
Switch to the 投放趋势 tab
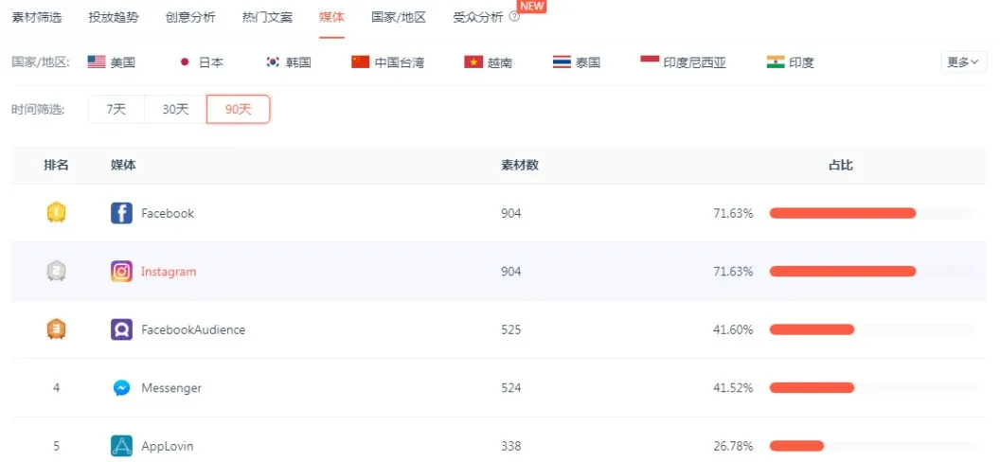[x=114, y=17]
